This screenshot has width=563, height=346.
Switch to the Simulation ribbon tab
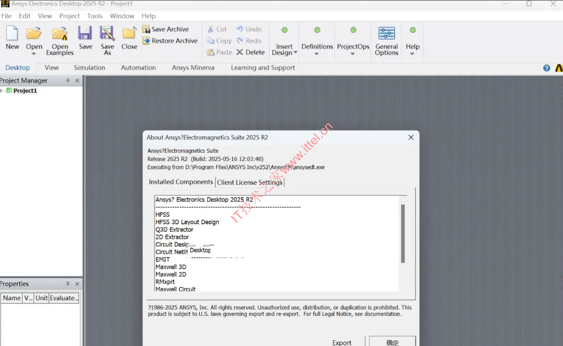pyautogui.click(x=90, y=68)
